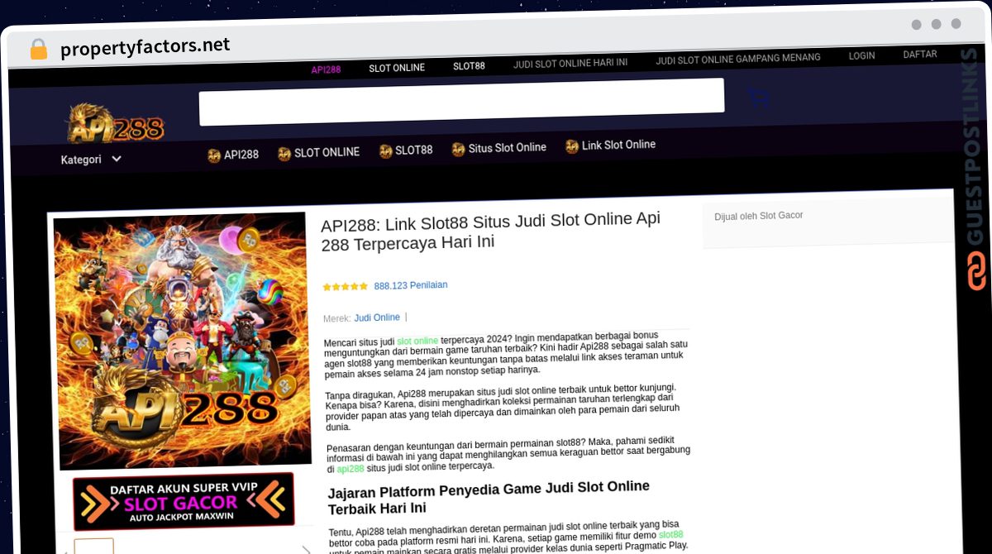Click the green 'slot88' link in last paragraph

click(x=670, y=535)
